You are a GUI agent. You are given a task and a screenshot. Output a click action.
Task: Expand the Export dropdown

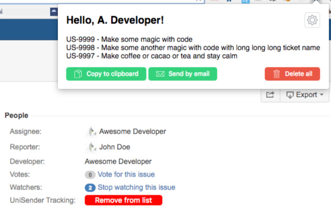[x=305, y=95]
